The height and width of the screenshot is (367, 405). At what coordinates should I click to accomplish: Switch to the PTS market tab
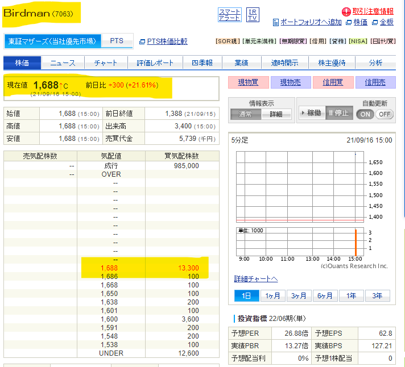(117, 41)
